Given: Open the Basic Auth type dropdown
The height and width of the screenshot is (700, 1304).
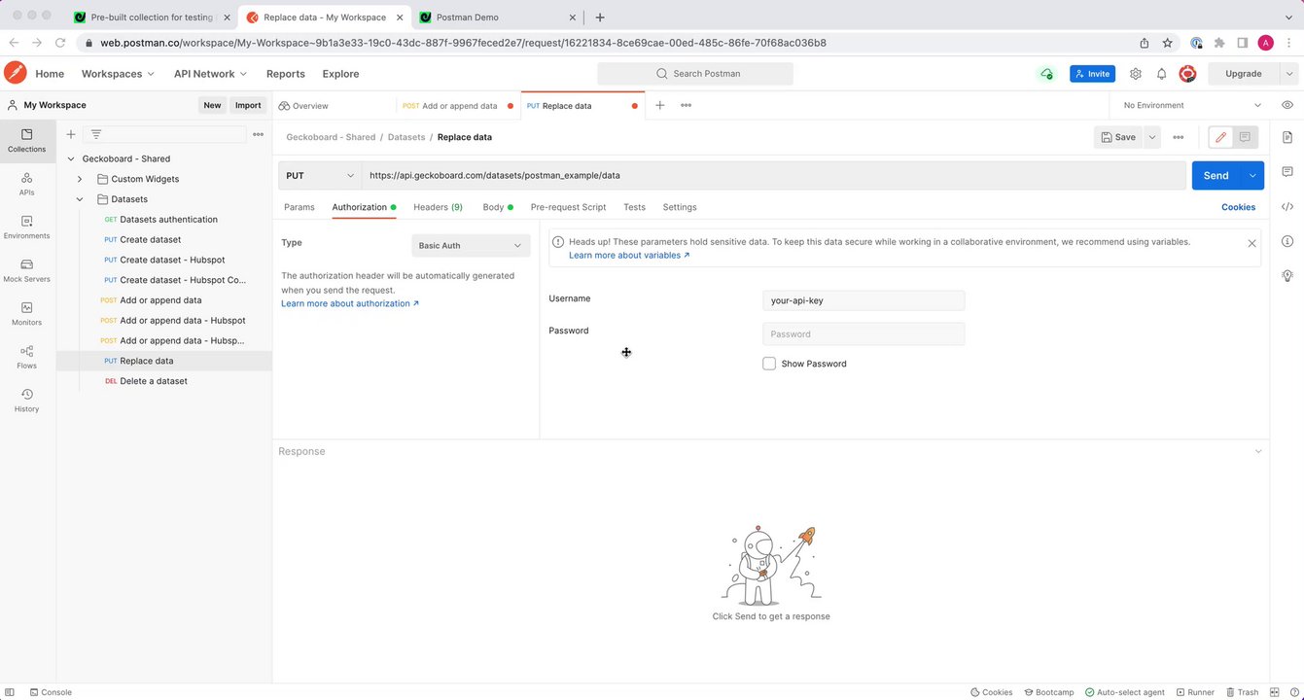Looking at the screenshot, I should point(471,246).
